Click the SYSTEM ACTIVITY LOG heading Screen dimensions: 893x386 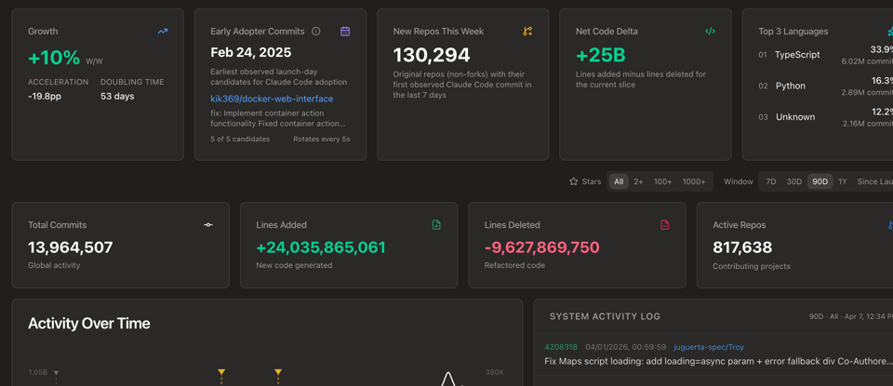click(605, 316)
